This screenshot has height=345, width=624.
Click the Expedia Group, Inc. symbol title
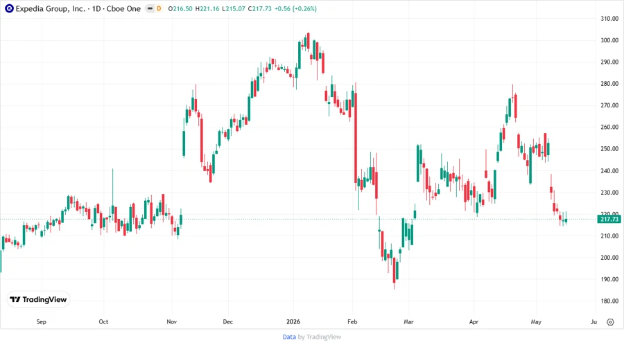[51, 8]
